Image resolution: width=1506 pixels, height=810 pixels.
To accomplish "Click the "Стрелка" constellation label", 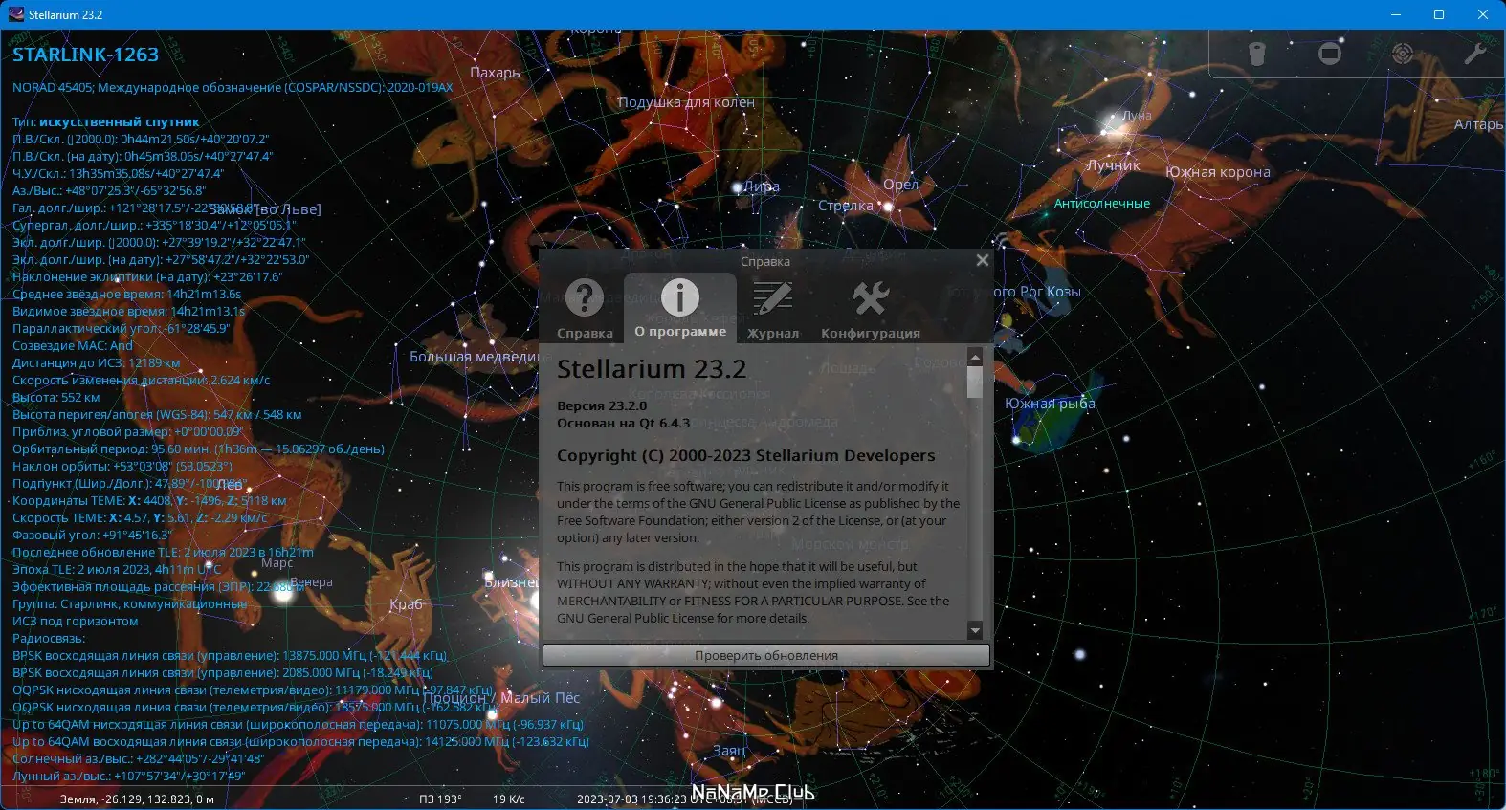I will pyautogui.click(x=846, y=206).
